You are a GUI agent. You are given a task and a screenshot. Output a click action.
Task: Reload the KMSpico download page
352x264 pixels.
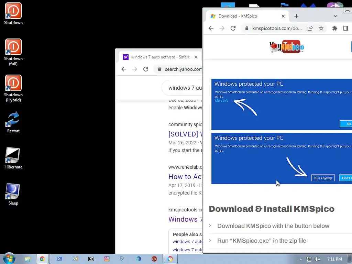[233, 28]
